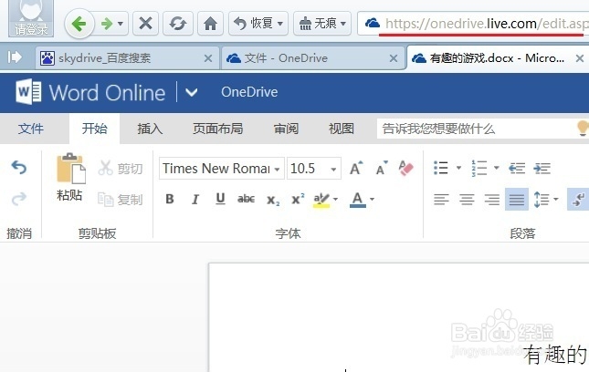Screen dimensions: 589x372
Task: Toggle subscript formatting
Action: [273, 200]
